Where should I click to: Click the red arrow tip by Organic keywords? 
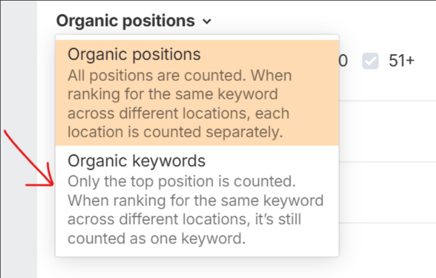coord(54,185)
